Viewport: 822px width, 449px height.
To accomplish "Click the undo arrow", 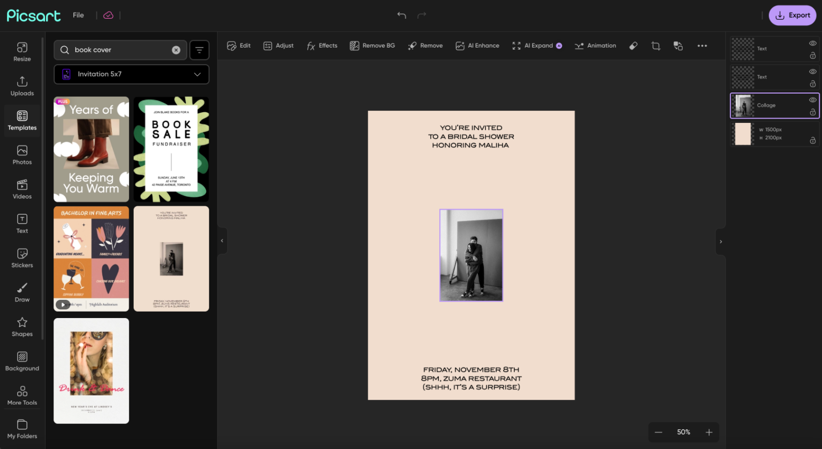I will [x=401, y=15].
